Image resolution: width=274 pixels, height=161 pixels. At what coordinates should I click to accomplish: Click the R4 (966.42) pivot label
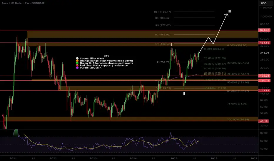(163, 18)
